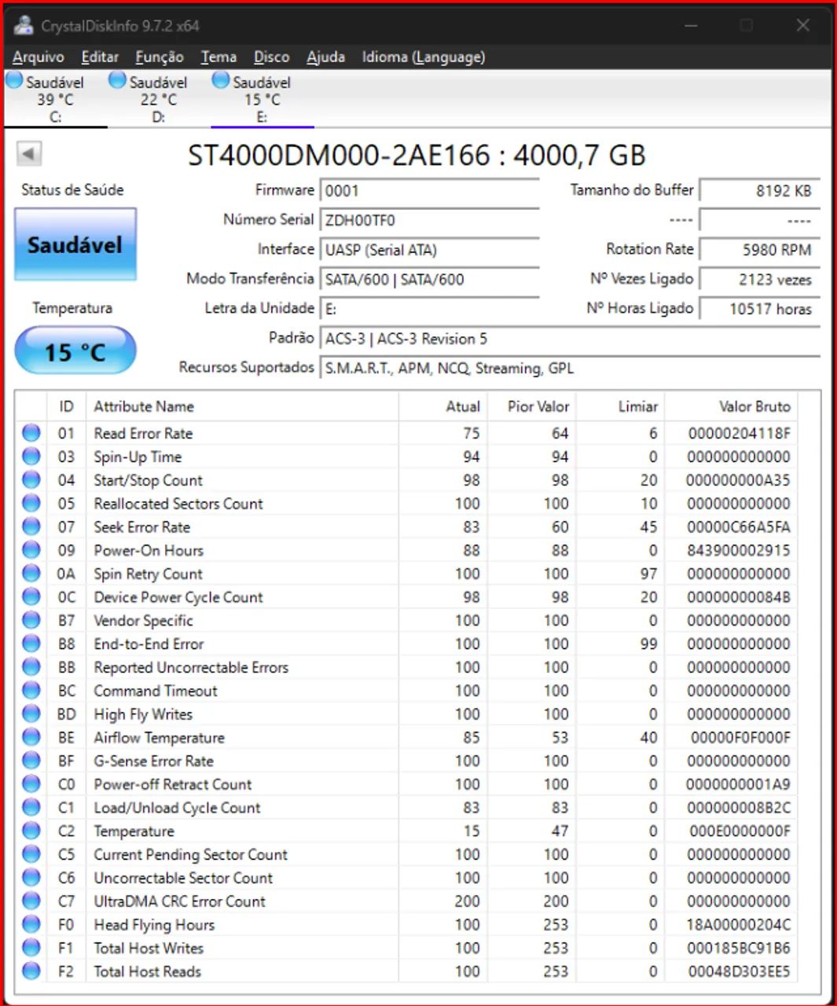Click health orb for Total Host Writes

pos(31,947)
